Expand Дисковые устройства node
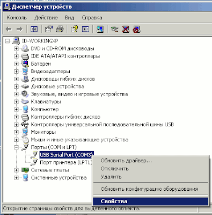The height and width of the screenshot is (215, 212). click(16, 87)
